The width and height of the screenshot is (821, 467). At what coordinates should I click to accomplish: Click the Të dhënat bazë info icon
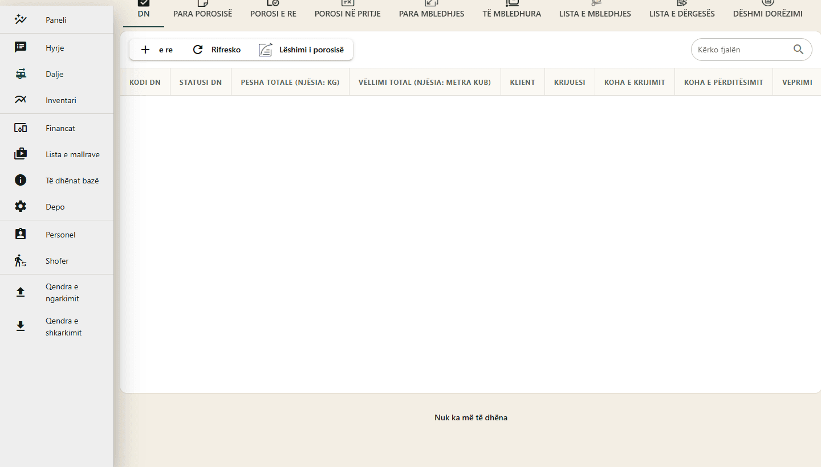[x=21, y=181]
